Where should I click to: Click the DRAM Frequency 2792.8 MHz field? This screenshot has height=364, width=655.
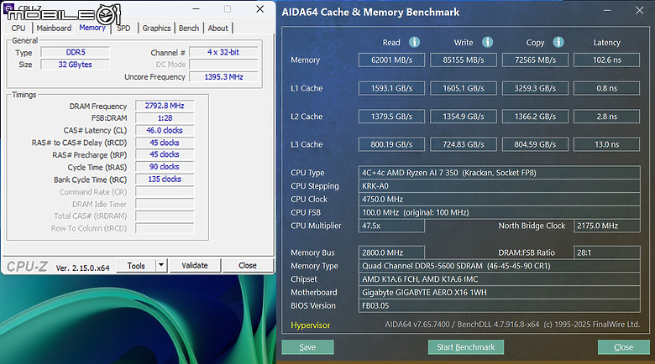165,106
